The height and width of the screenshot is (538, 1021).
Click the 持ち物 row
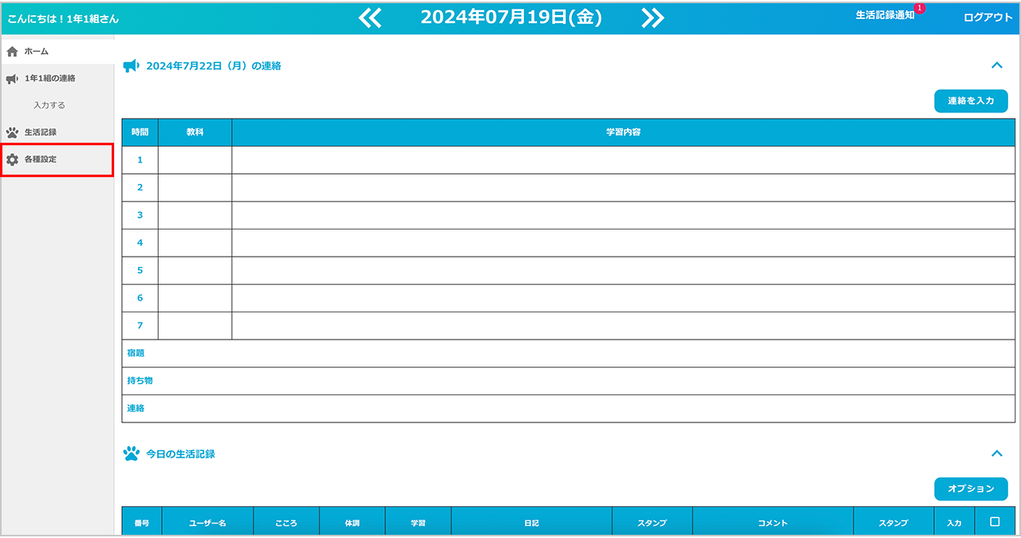[568, 381]
